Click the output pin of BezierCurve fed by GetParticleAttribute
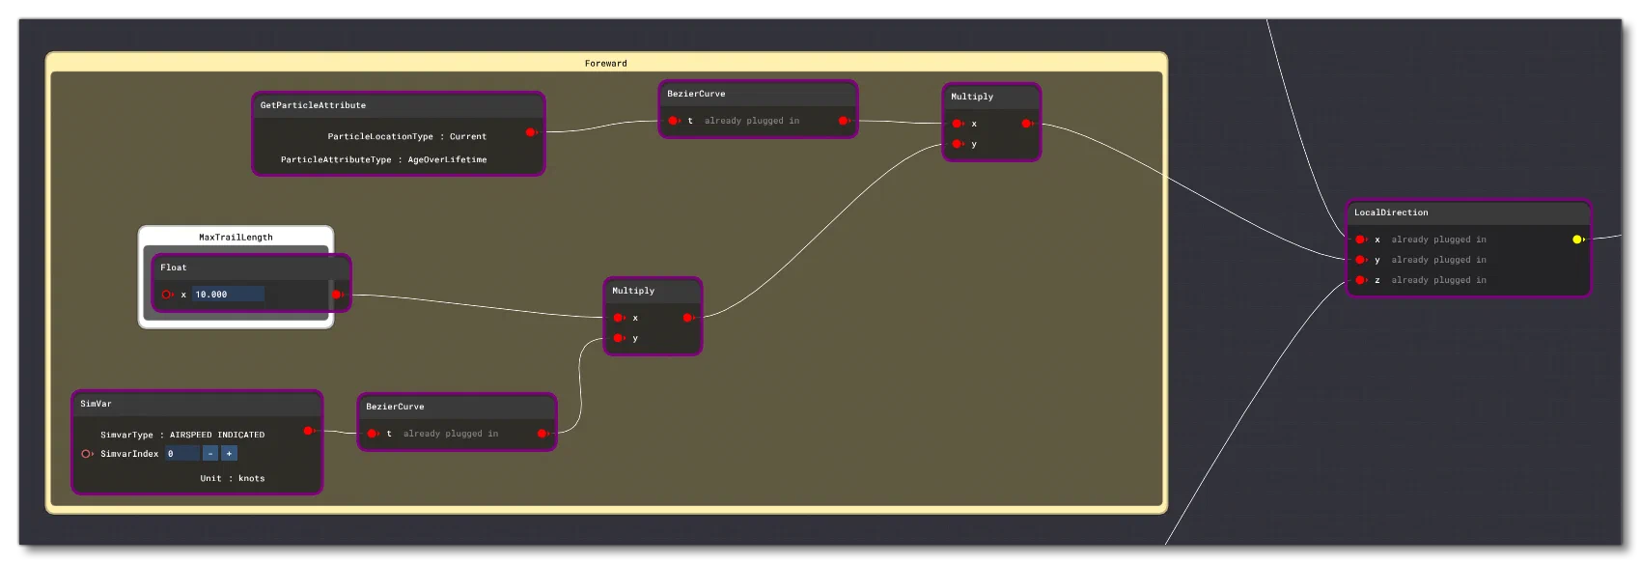Screen dimensions: 1641x564 (844, 121)
